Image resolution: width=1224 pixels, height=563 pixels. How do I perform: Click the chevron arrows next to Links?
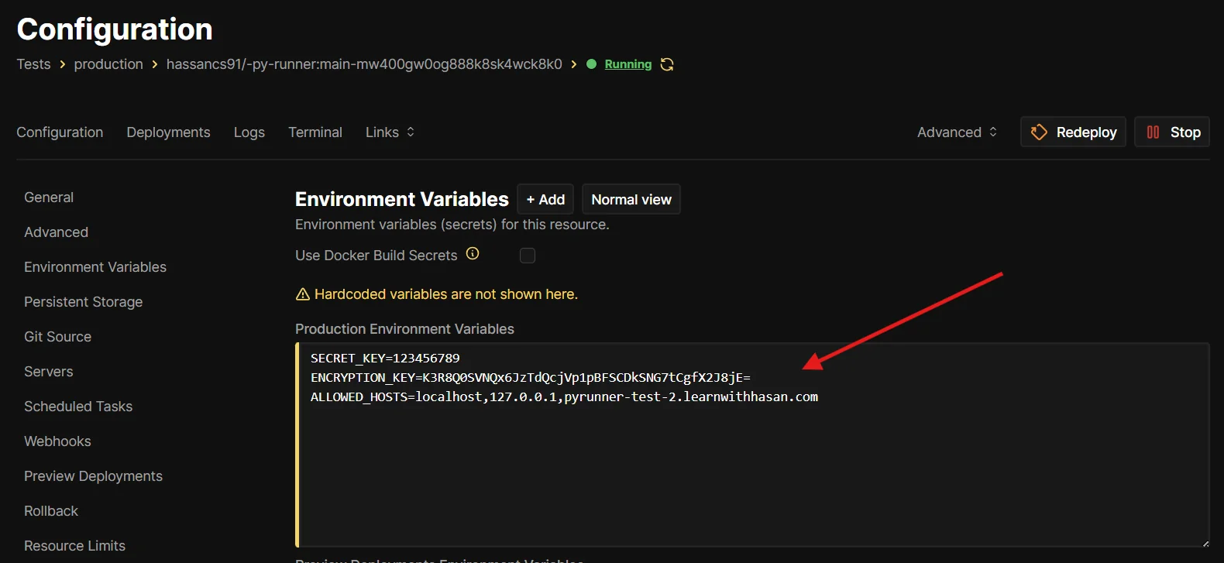pos(411,132)
